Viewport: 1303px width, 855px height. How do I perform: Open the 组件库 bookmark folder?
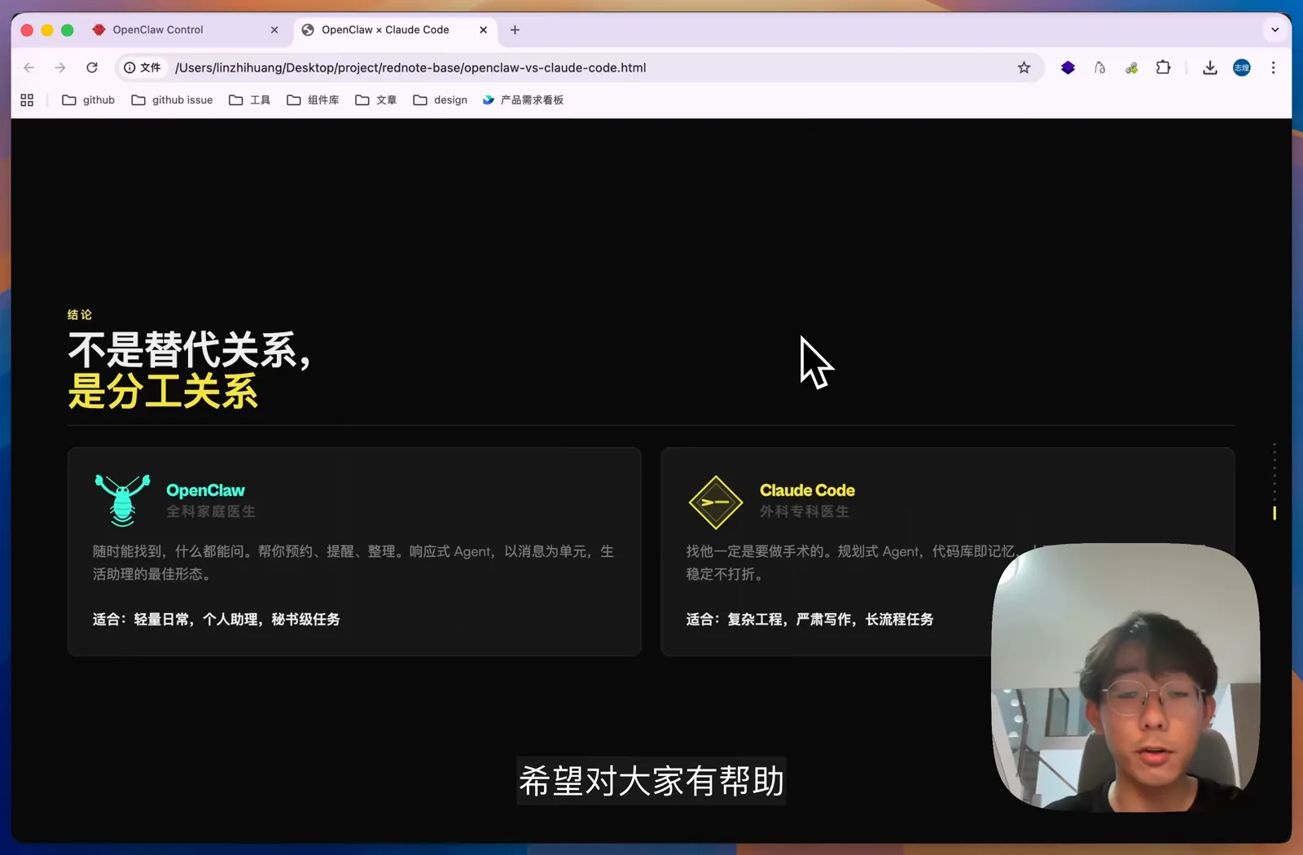pos(313,100)
